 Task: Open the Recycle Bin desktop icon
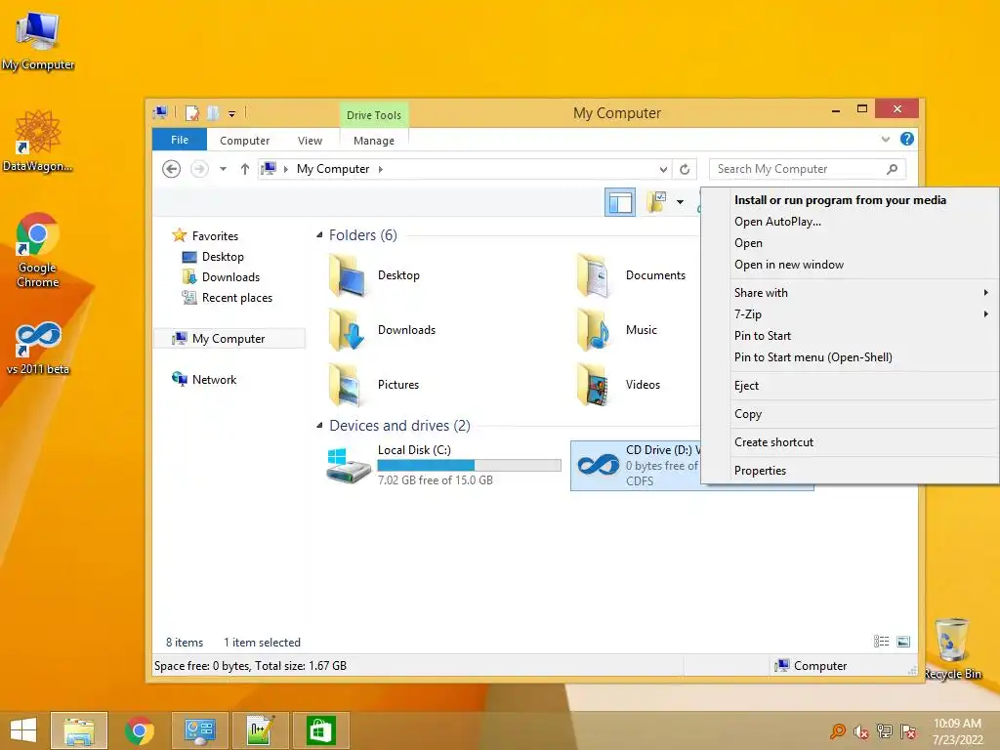(x=952, y=649)
